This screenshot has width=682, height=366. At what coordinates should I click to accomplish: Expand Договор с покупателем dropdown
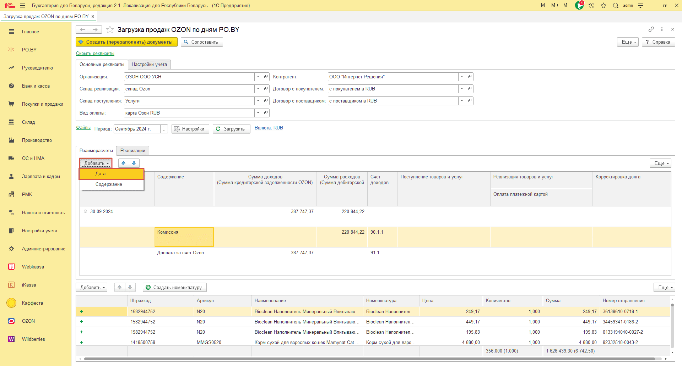[462, 89]
